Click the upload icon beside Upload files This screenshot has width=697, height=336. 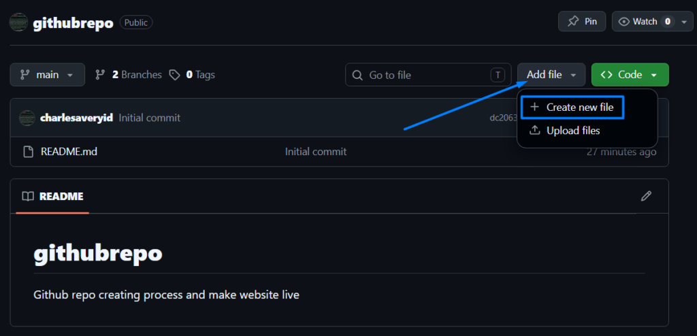[535, 130]
